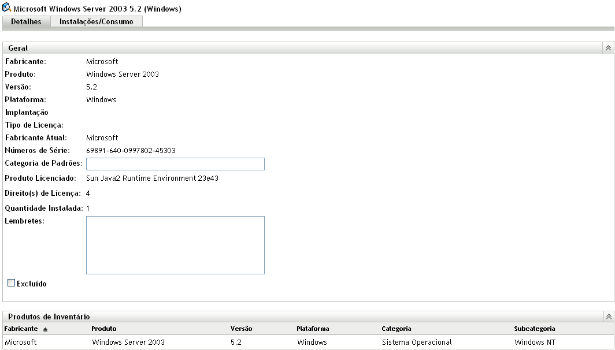
Task: Sort inventory by Subcategoria column header
Action: coord(534,329)
